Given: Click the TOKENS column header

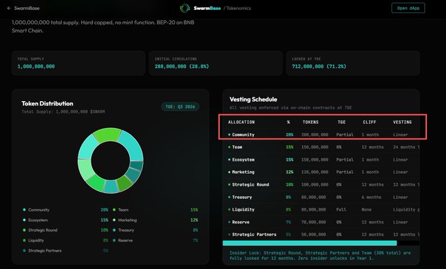Looking at the screenshot, I should tap(310, 122).
